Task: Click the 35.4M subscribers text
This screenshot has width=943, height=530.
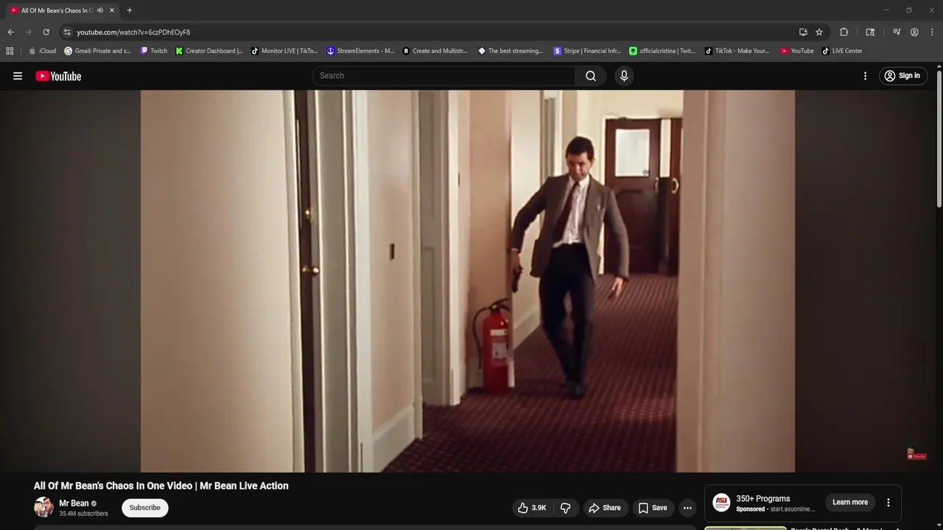Action: [83, 514]
